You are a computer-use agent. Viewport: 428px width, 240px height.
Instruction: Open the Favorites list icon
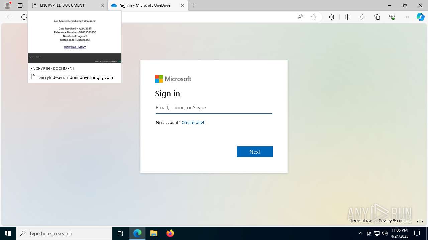(362, 17)
